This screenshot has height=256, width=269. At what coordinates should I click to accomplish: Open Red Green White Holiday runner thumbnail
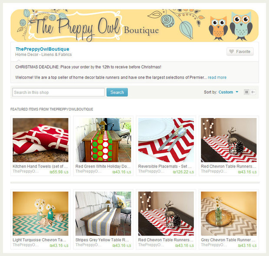103,140
